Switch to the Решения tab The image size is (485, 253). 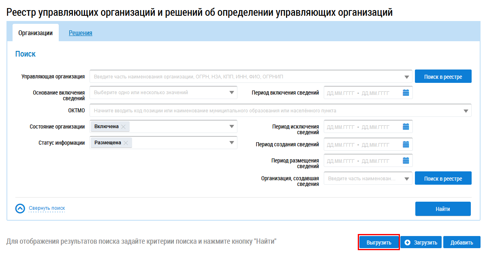80,33
